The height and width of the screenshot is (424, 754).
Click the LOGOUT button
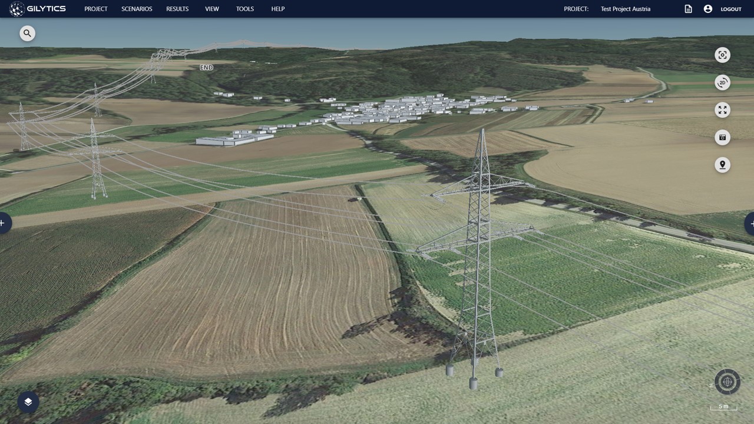click(731, 9)
